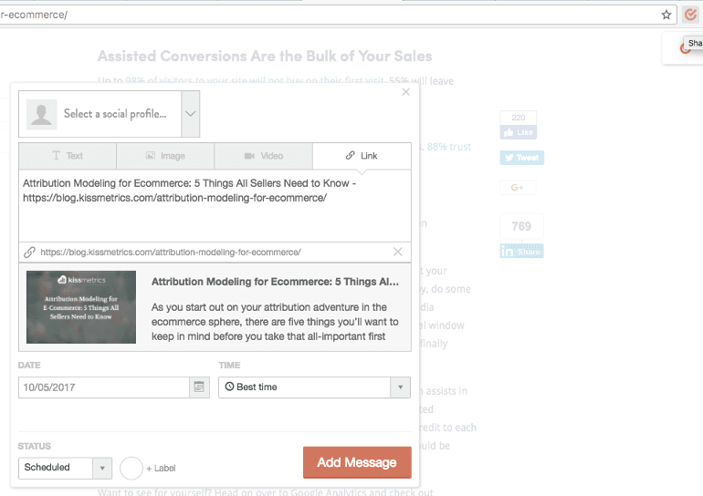Click the date field showing 10/05/2017

click(x=103, y=387)
